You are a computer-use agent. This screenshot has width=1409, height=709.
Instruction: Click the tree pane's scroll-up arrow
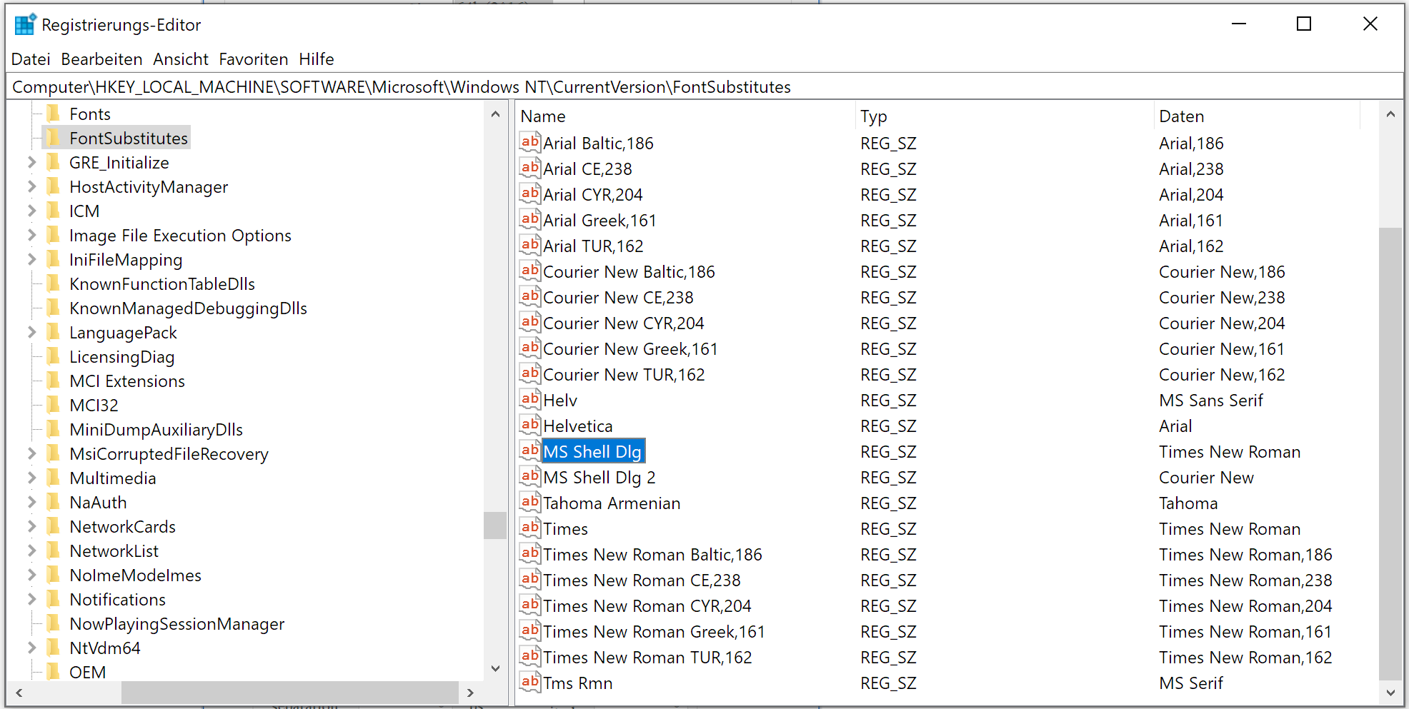click(x=495, y=114)
